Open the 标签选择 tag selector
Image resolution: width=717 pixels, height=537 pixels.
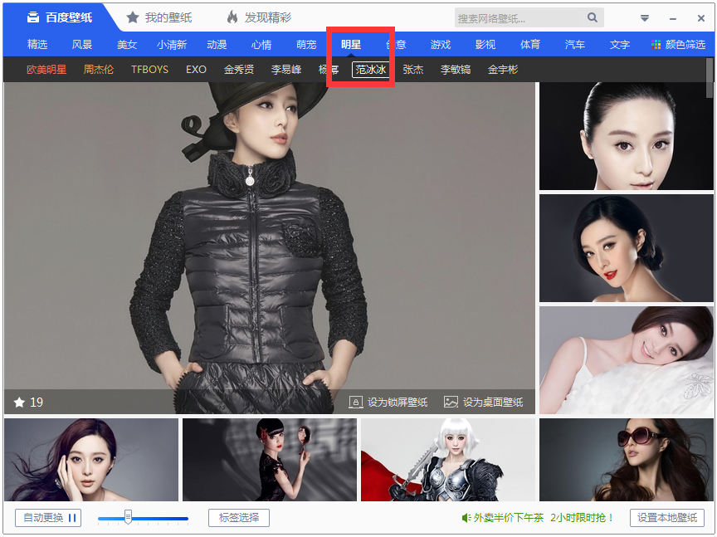click(x=239, y=518)
